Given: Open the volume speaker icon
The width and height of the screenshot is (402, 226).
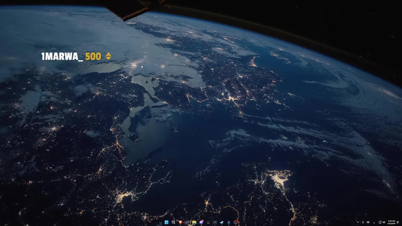Looking at the screenshot, I should pyautogui.click(x=384, y=222).
